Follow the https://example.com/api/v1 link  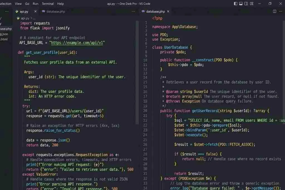77,43
